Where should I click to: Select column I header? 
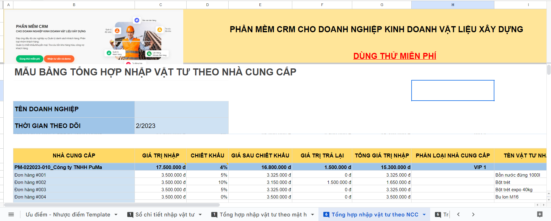click(521, 5)
